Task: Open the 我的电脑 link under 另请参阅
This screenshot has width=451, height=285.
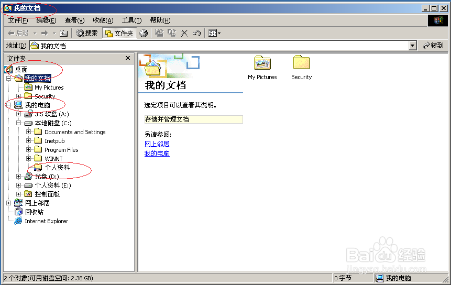Action: tap(157, 154)
